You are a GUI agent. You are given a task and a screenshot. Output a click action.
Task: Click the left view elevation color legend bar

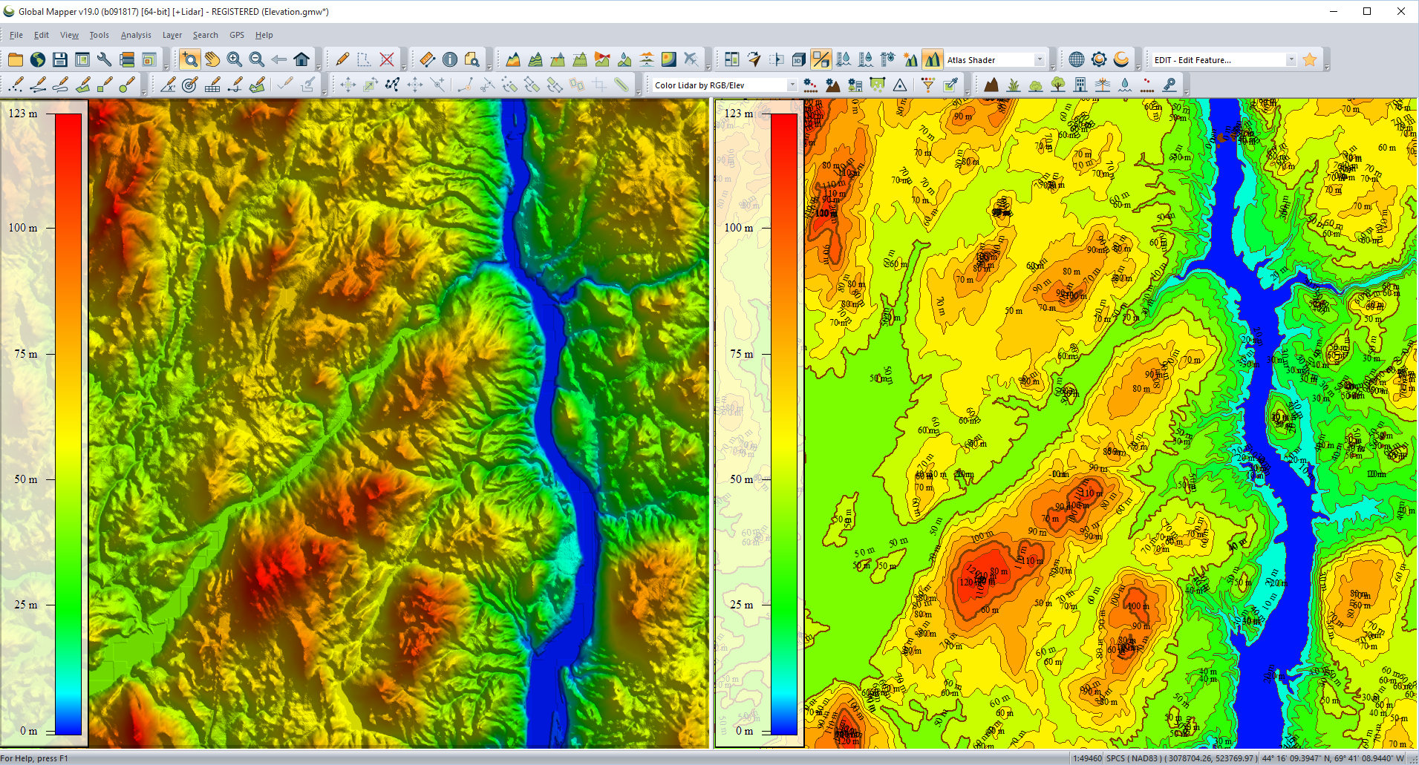[68, 423]
